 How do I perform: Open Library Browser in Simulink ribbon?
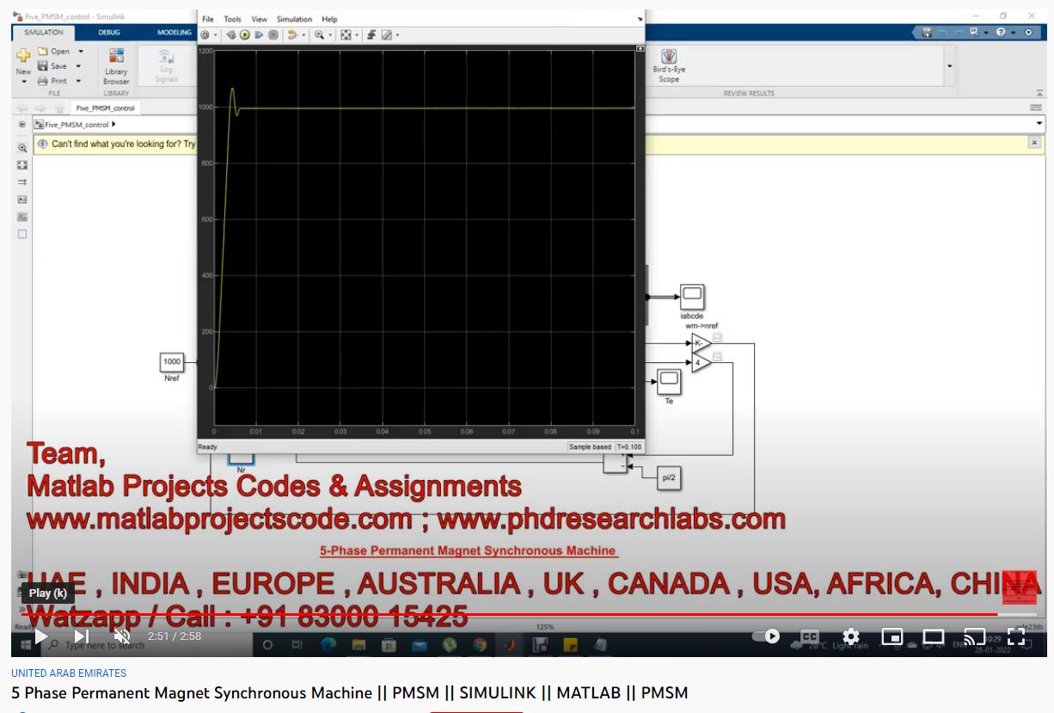pyautogui.click(x=116, y=66)
